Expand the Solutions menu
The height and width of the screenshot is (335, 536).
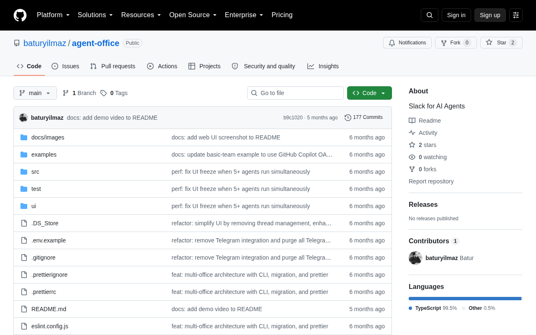95,15
